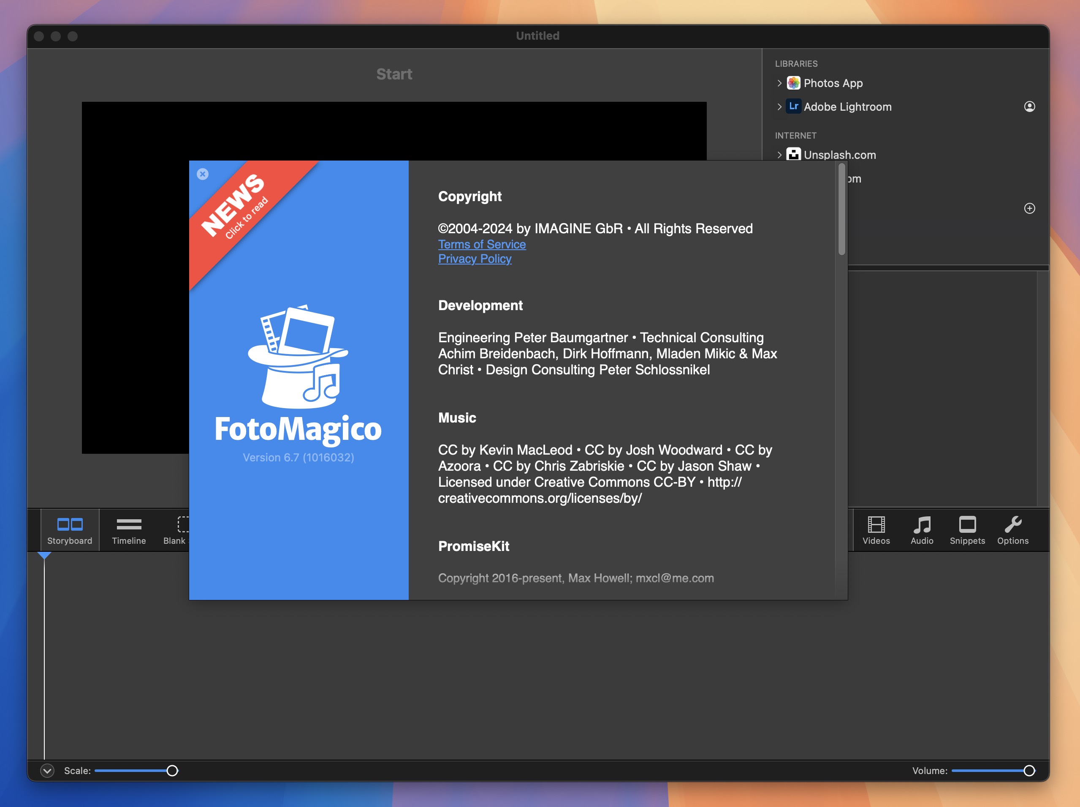Click the Adobe Lightroom Lr icon
The width and height of the screenshot is (1080, 807).
pos(793,106)
